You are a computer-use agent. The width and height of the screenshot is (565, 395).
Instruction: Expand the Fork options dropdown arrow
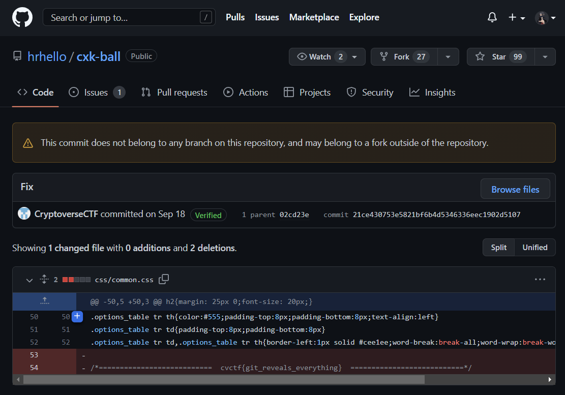coord(448,57)
